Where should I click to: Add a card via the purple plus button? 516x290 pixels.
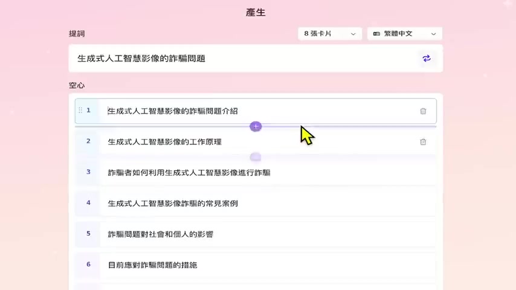pyautogui.click(x=256, y=126)
